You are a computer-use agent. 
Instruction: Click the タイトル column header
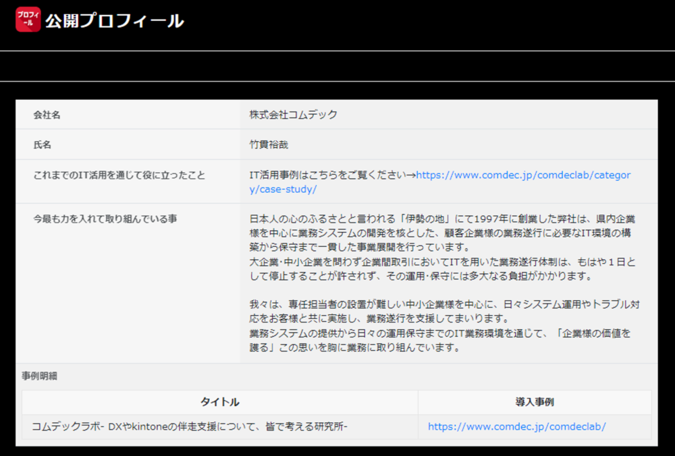[x=220, y=402]
